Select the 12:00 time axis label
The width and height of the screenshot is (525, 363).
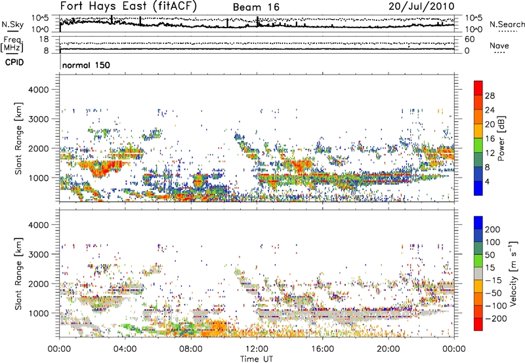click(257, 349)
